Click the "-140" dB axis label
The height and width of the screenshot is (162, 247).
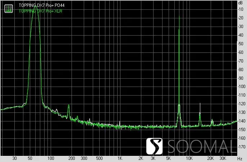coord(242,121)
